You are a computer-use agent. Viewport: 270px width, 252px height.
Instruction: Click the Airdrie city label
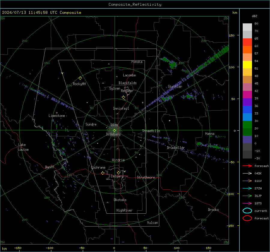click(118, 160)
